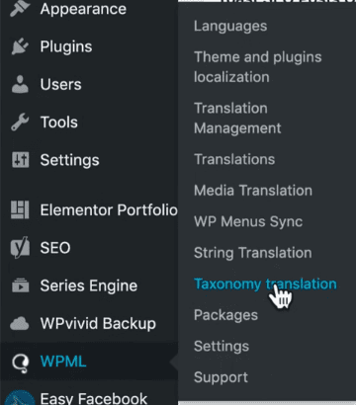Viewport: 356px width, 405px height.
Task: Click the Tools wrench icon
Action: point(20,122)
